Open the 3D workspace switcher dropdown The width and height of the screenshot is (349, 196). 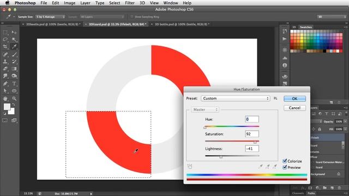pyautogui.click(x=332, y=17)
